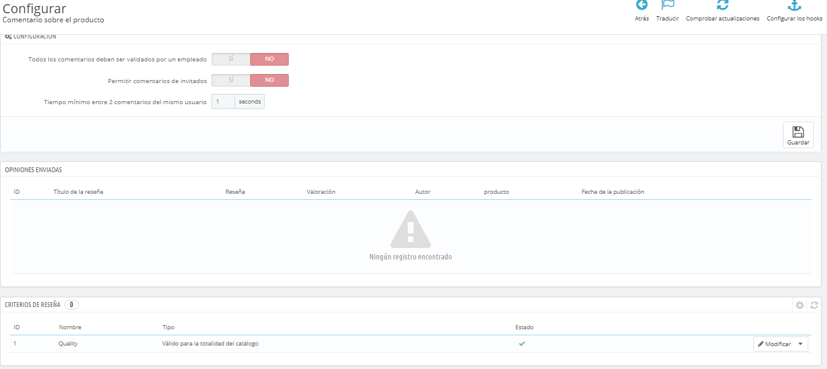The image size is (827, 369).
Task: Click the Modificar button for Quality
Action: pos(774,344)
